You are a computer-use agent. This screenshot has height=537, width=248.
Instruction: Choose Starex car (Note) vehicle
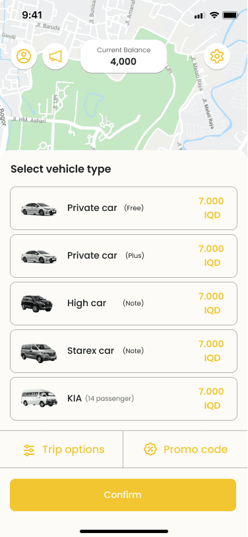123,351
